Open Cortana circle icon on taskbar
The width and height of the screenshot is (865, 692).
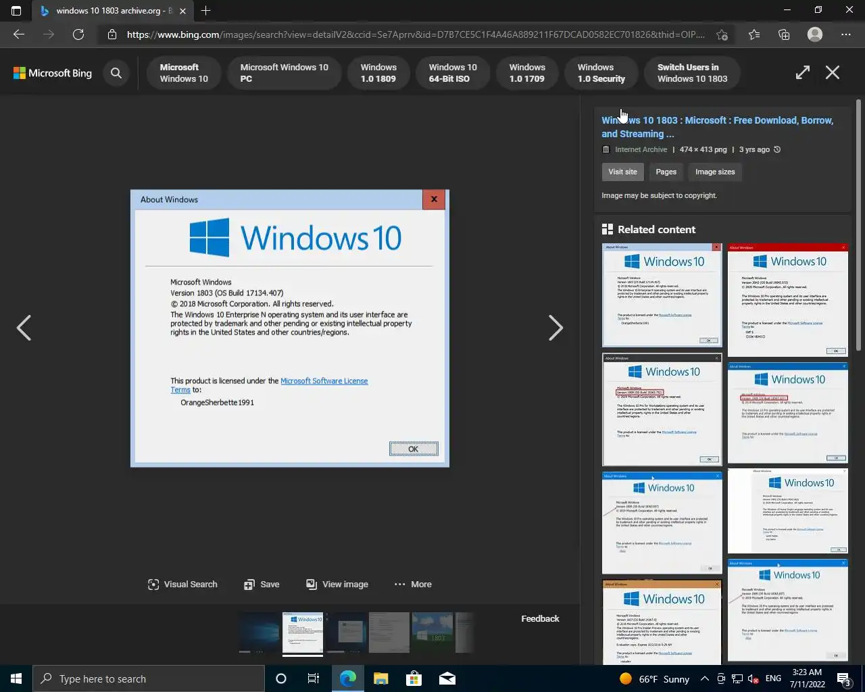pos(281,678)
